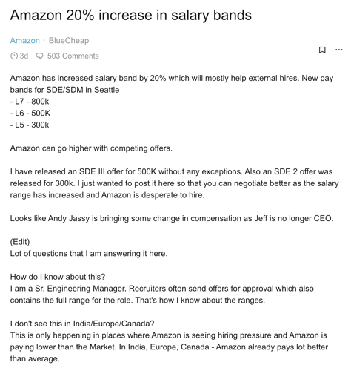Open the three-dot more options menu
The image size is (351, 371).
339,50
